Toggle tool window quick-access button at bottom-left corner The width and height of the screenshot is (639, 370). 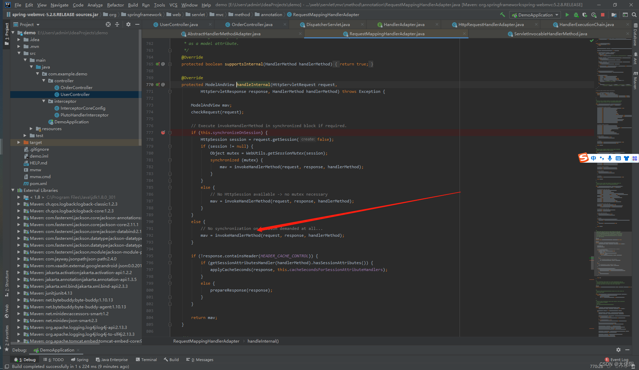(7, 366)
